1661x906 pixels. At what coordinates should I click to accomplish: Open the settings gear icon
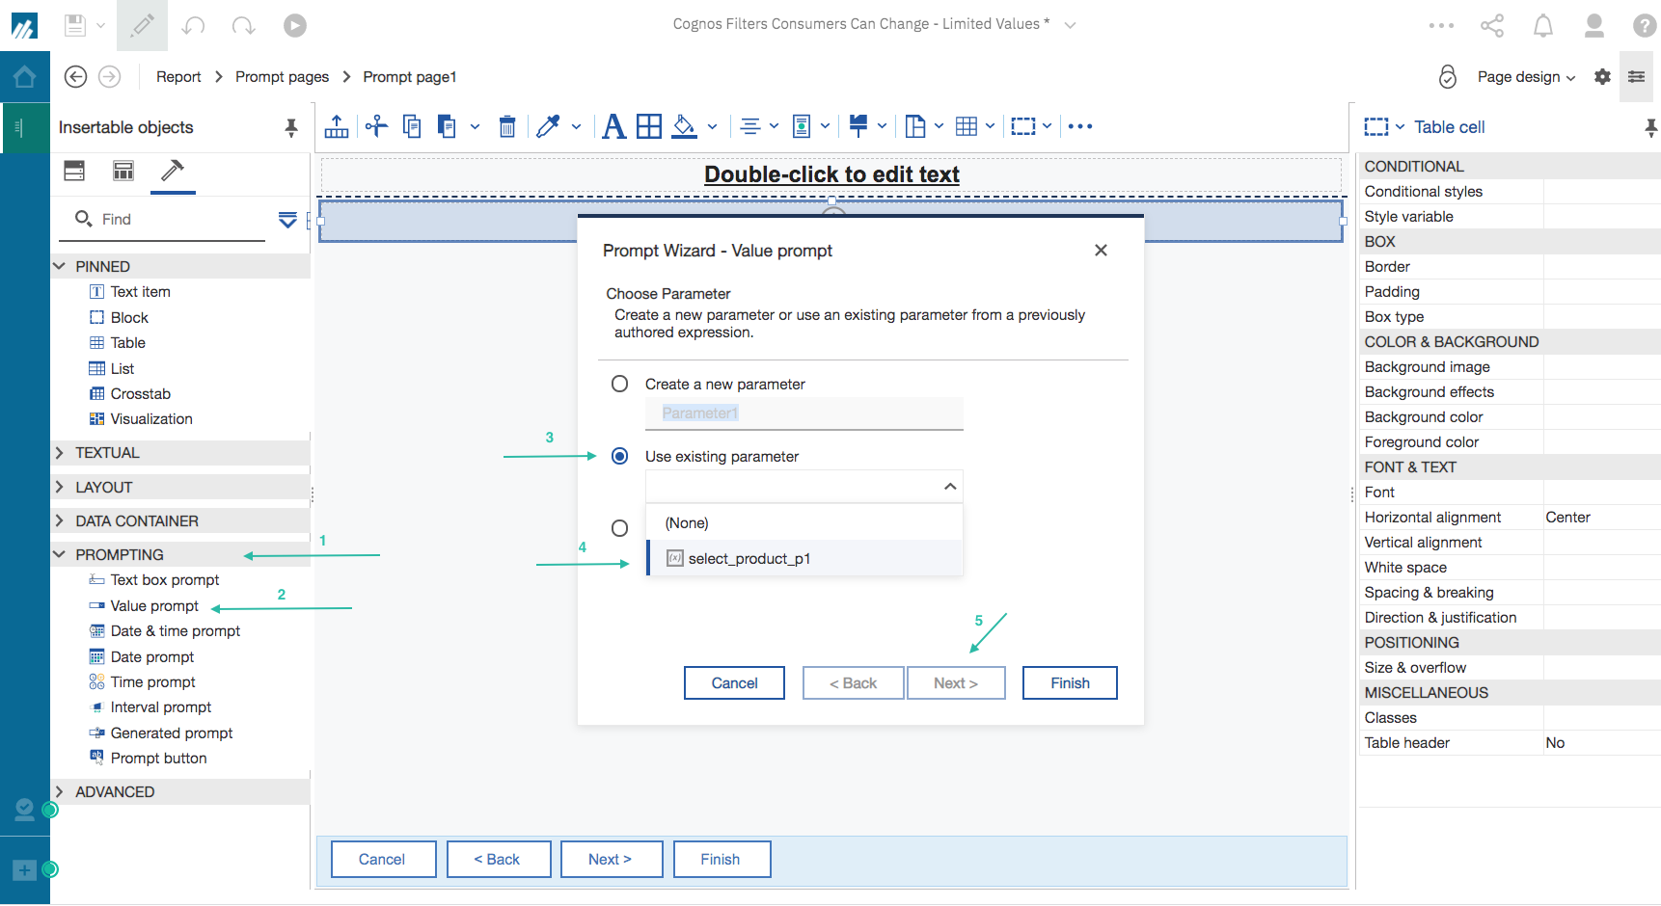pos(1602,76)
